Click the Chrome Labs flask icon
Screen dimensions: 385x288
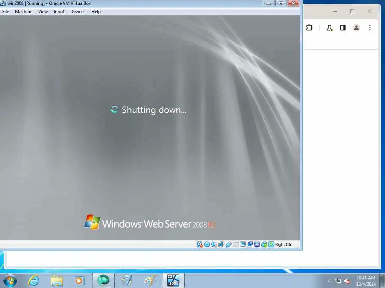point(329,28)
